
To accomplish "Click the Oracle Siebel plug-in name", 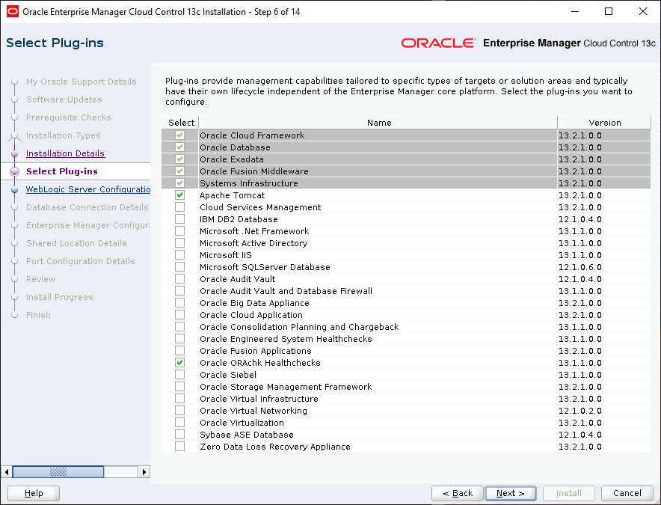I will 227,375.
